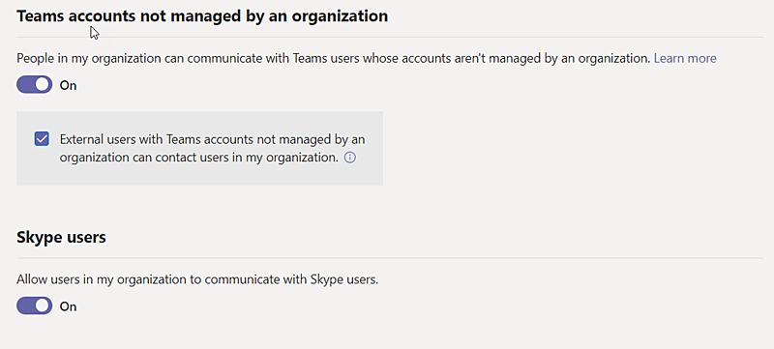This screenshot has width=774, height=349.
Task: Click the Teams accounts not managed heading
Action: 202,15
